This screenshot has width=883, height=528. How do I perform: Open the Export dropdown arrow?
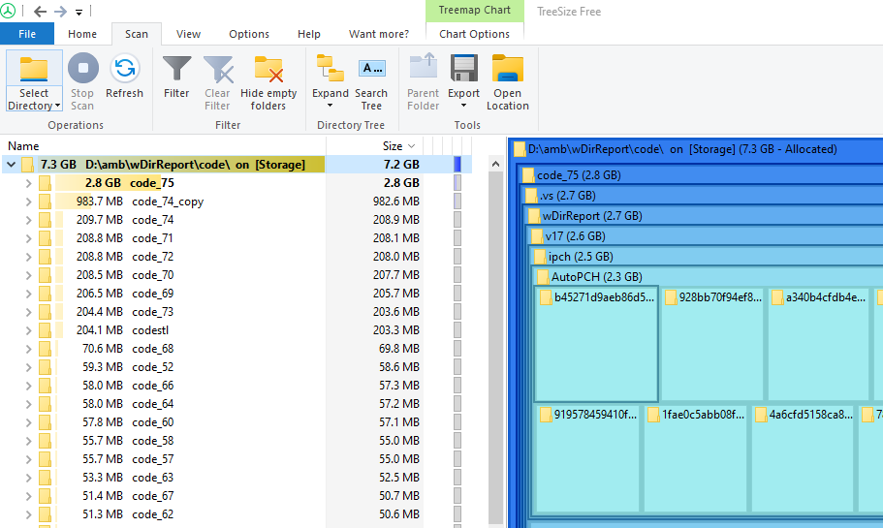click(463, 106)
